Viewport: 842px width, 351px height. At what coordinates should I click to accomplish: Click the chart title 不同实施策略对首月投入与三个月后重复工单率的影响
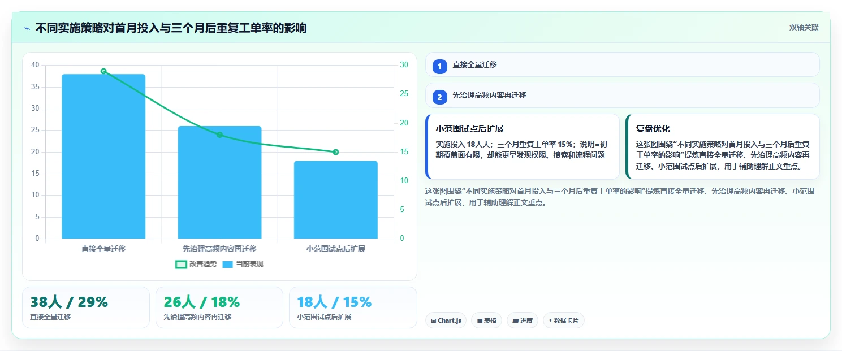pyautogui.click(x=171, y=28)
